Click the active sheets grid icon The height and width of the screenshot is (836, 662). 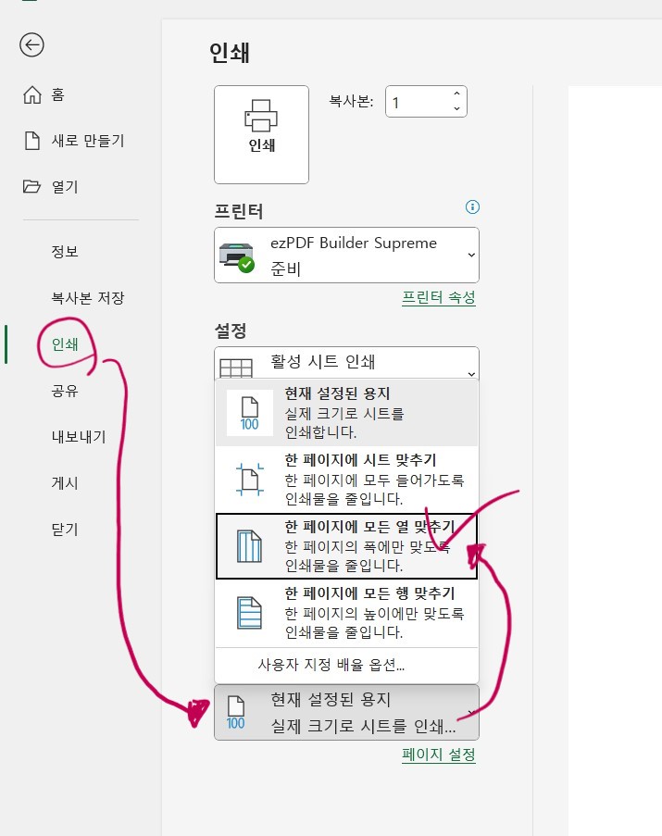[235, 368]
